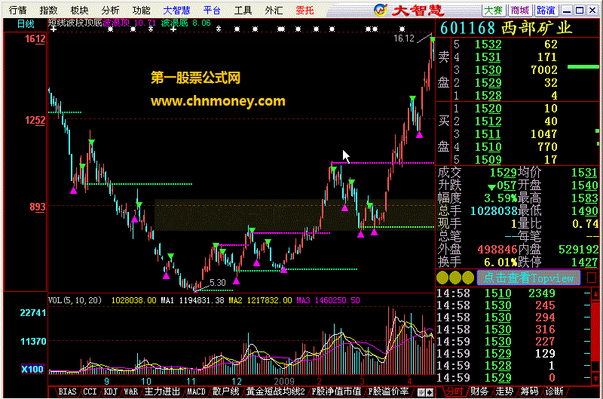The width and height of the screenshot is (603, 399).
Task: Open the 板块 menu
Action: 80,10
